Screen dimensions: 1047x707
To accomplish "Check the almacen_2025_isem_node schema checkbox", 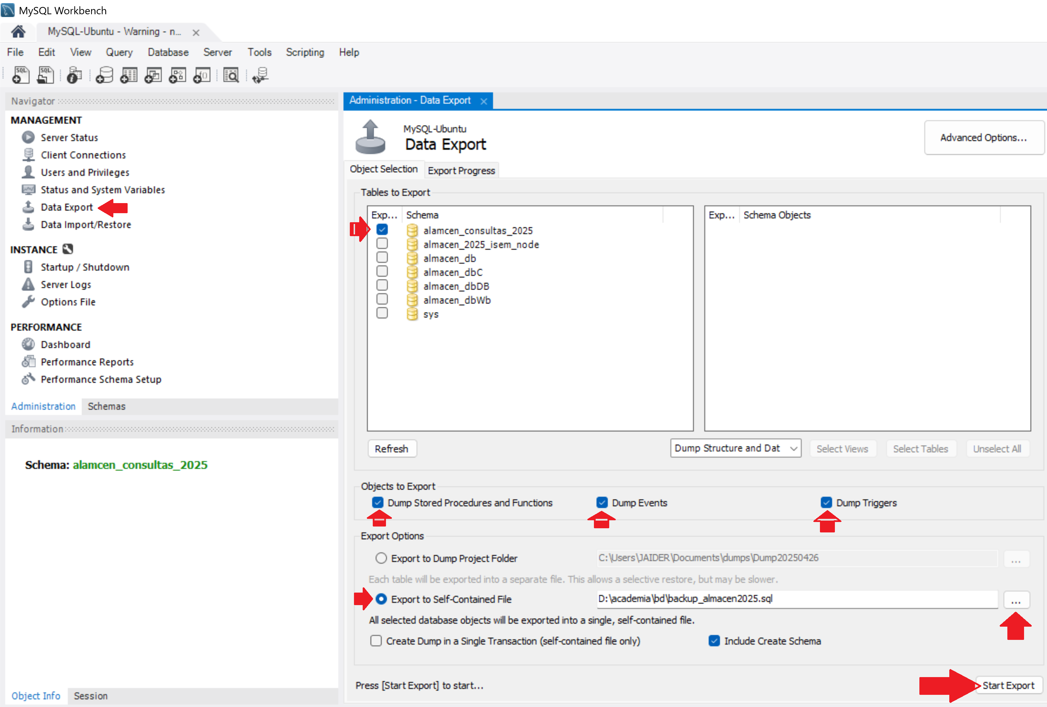I will click(x=382, y=244).
